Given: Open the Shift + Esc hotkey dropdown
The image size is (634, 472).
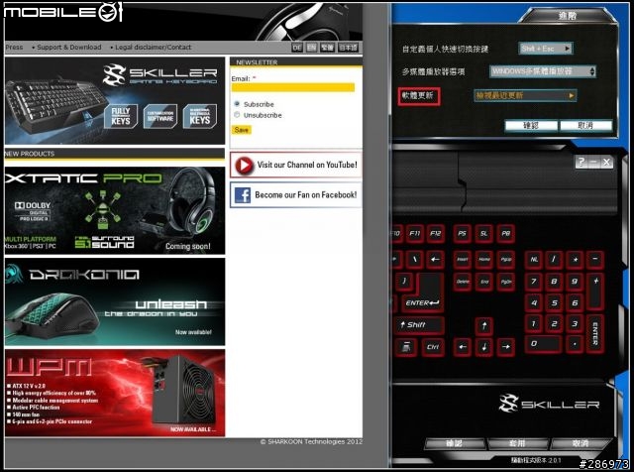Looking at the screenshot, I should point(546,49).
